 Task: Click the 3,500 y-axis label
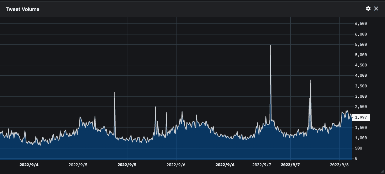(x=361, y=86)
